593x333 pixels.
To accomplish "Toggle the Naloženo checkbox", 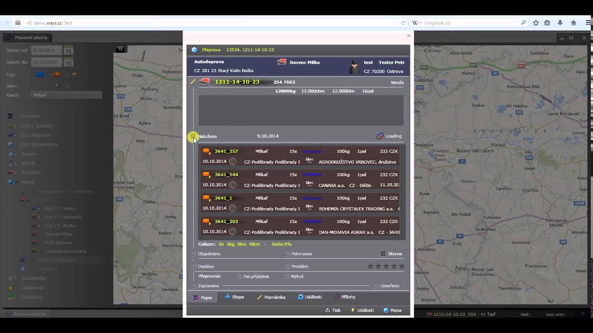I will (194, 136).
